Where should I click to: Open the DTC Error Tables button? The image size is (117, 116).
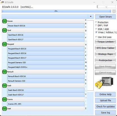coord(105,48)
